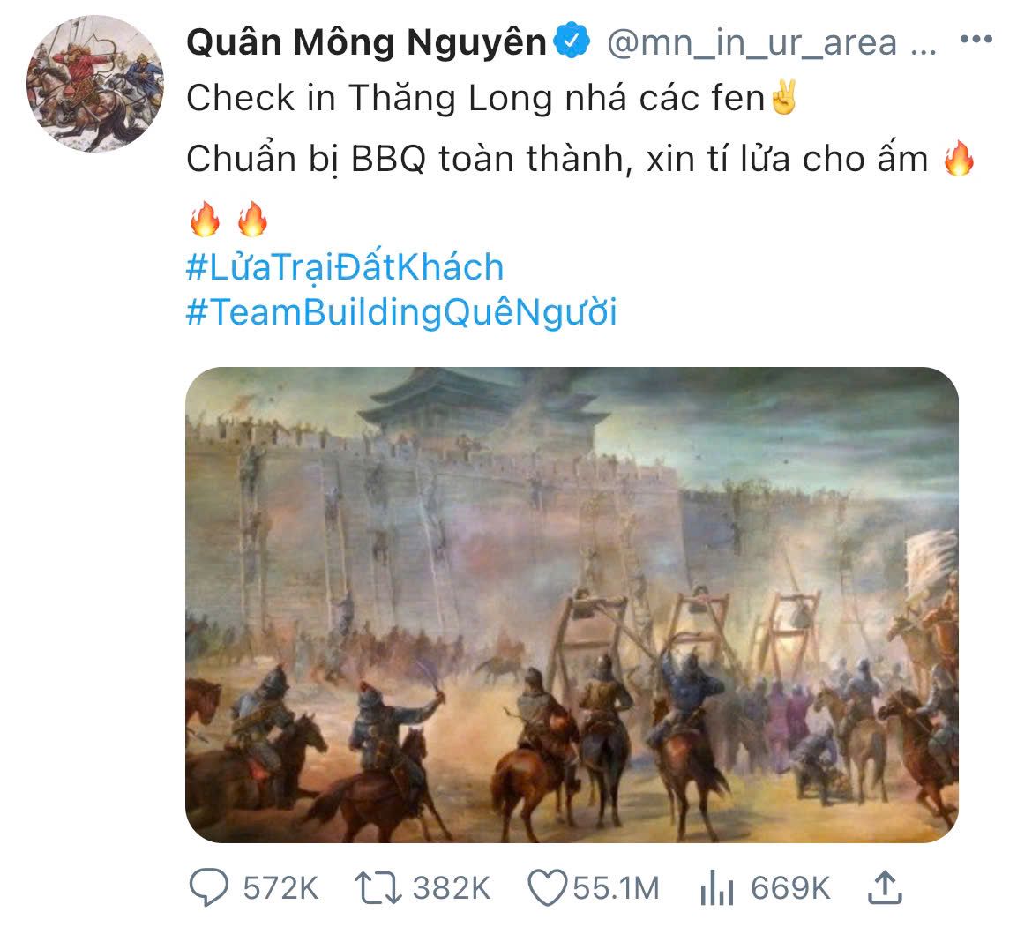The width and height of the screenshot is (1032, 927).
Task: Click the fire emoji after 'cho ấm'
Action: pyautogui.click(x=958, y=158)
